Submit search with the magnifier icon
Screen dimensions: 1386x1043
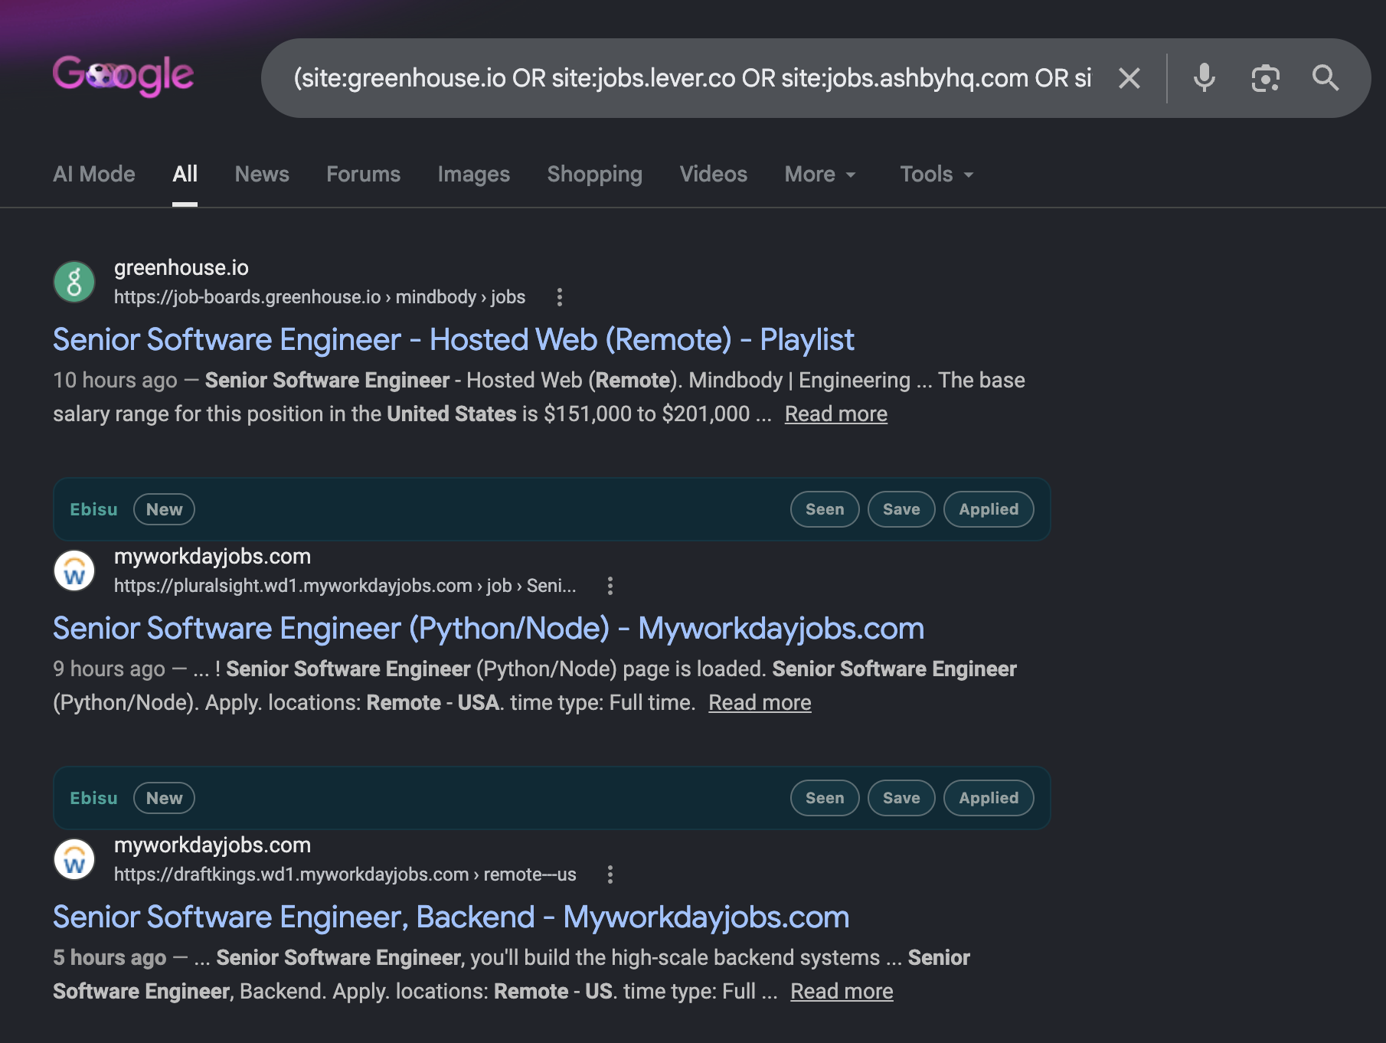(1326, 78)
